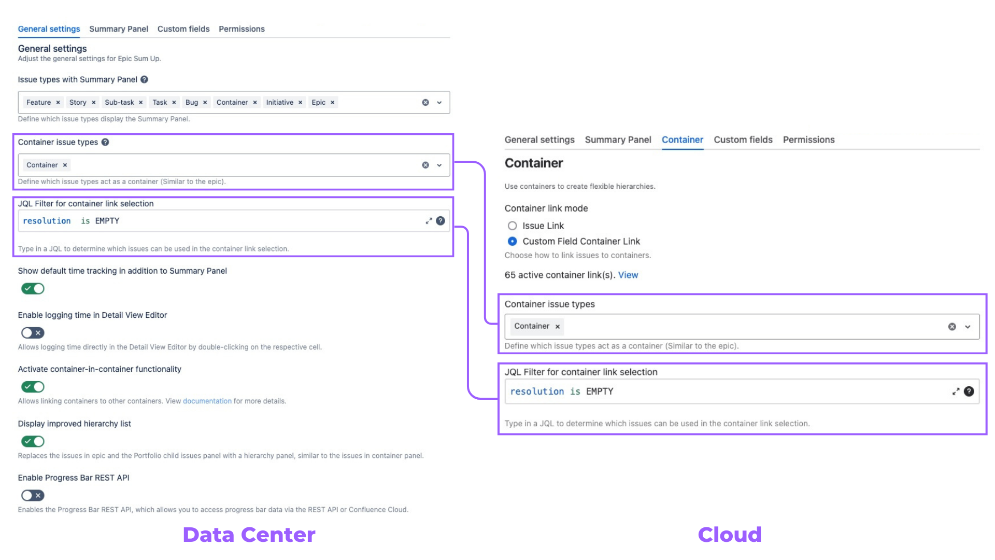Enable logging time in Detail View Editor

pyautogui.click(x=33, y=333)
